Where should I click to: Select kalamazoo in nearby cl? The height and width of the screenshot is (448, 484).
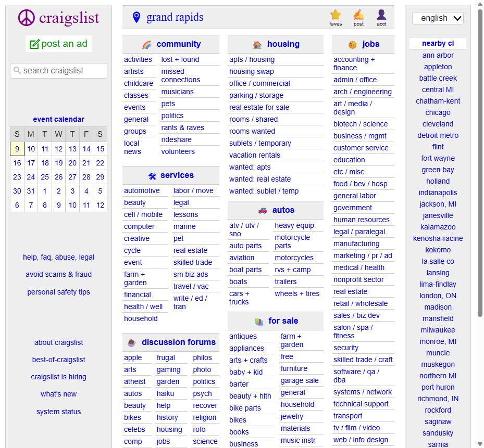(438, 227)
